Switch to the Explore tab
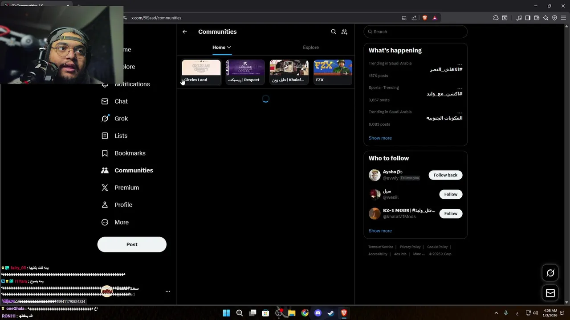The image size is (570, 320). pos(311,47)
